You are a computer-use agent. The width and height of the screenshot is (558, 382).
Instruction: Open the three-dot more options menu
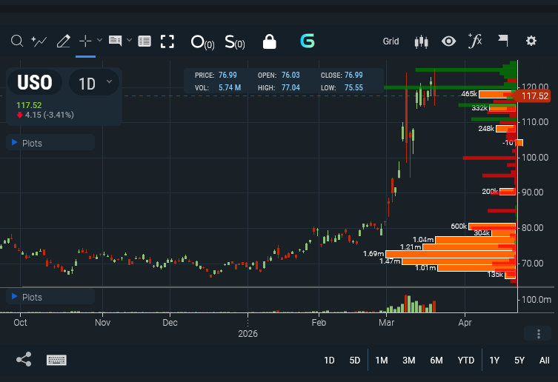click(539, 334)
